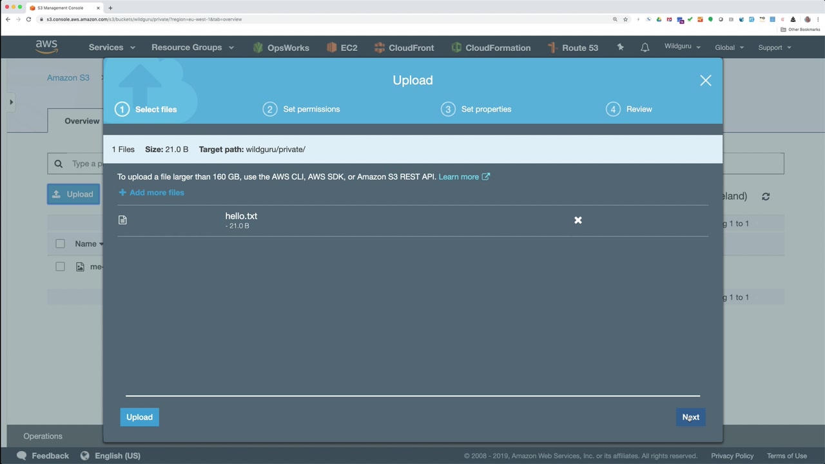Screen dimensions: 825x464
Task: Go to step 4 Review
Action: point(629,109)
